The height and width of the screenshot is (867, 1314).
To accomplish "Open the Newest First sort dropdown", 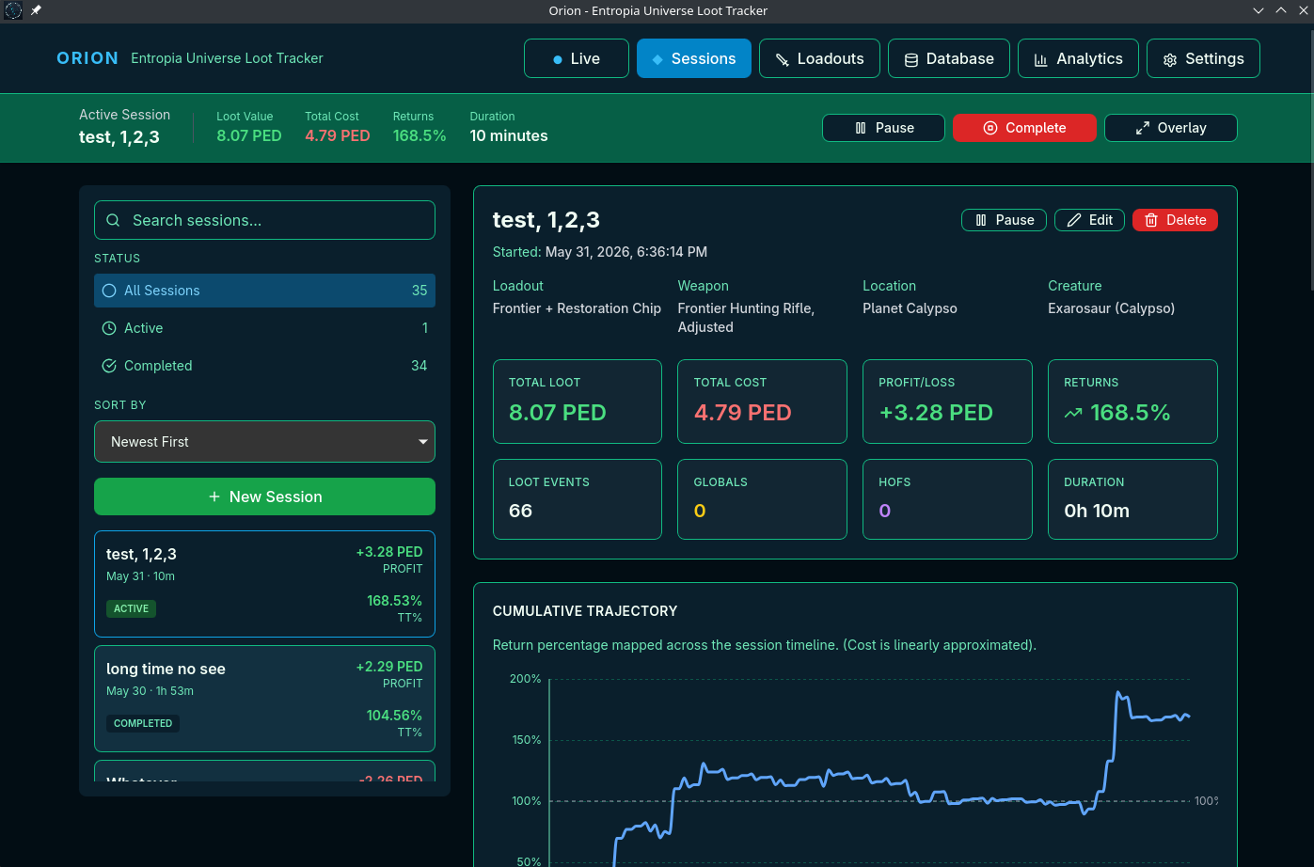I will point(264,442).
